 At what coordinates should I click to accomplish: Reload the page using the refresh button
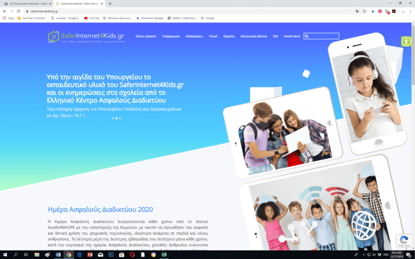(x=18, y=11)
